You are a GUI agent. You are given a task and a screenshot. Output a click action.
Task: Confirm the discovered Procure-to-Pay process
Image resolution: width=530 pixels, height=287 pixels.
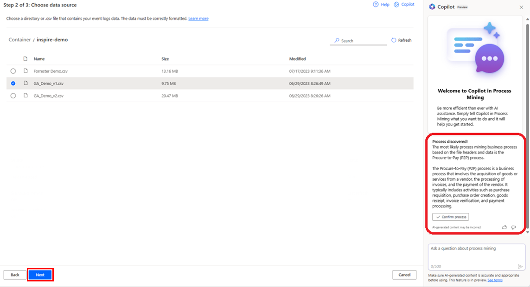450,216
